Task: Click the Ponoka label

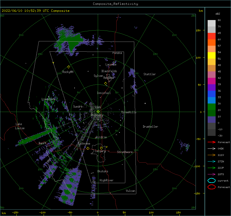Action: point(117,53)
